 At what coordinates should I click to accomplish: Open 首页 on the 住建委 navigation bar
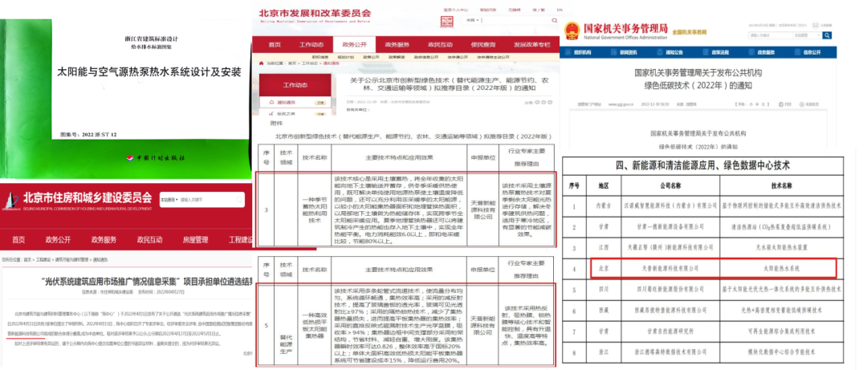click(18, 239)
